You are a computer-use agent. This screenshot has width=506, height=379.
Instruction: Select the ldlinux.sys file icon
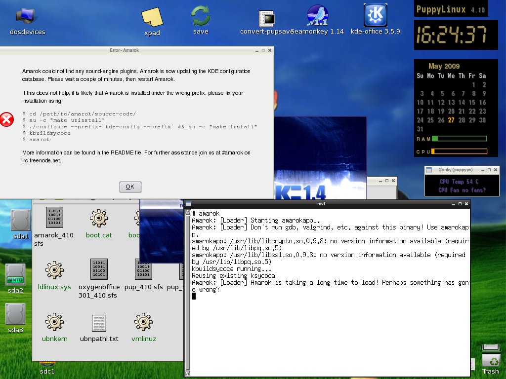click(x=54, y=270)
